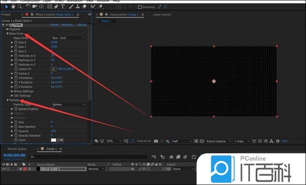Enable the Snapping checkbox
Screen dimensions: 306x185
click(139, 7)
